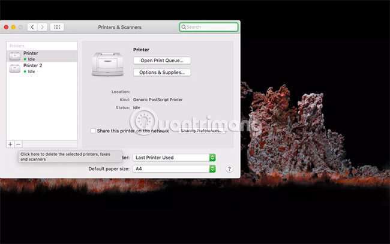Enable Share this printer on the network
390x244 pixels.
93,131
